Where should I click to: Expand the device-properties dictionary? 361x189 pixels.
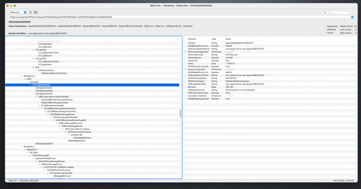tap(186, 69)
